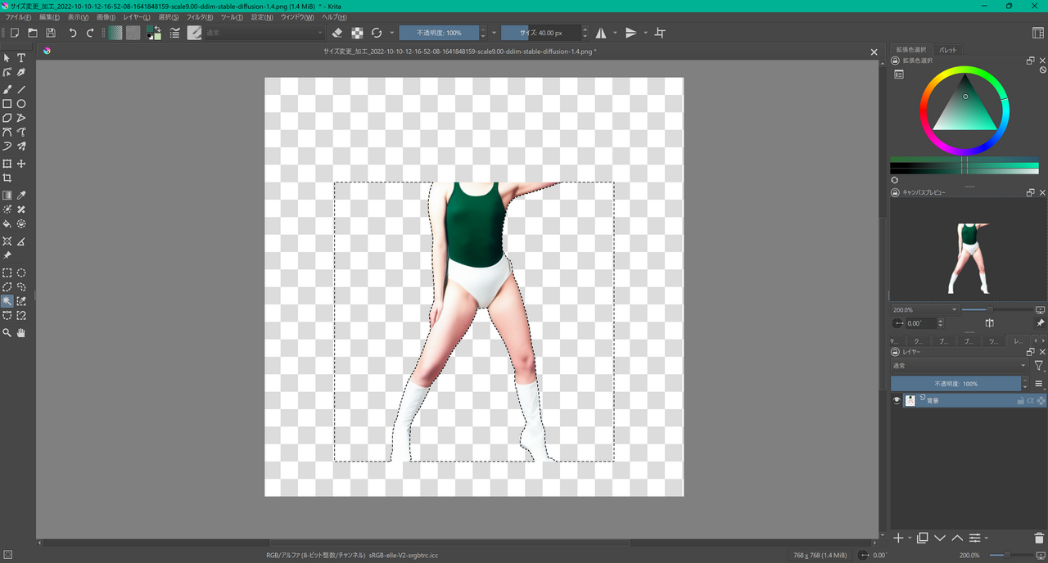
Task: Select the Move tool
Action: tap(21, 164)
